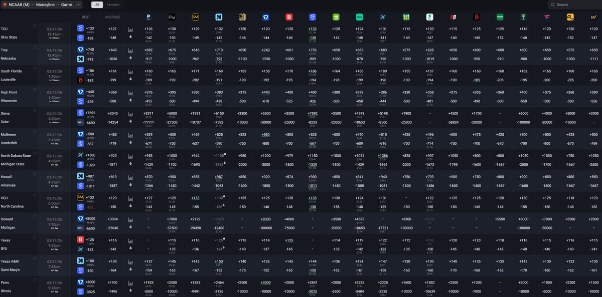602x297 pixels.
Task: Click the +8000 best odds for Howard
Action: point(90,218)
